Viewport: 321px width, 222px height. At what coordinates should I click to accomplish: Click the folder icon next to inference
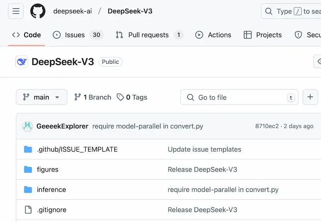pos(28,190)
